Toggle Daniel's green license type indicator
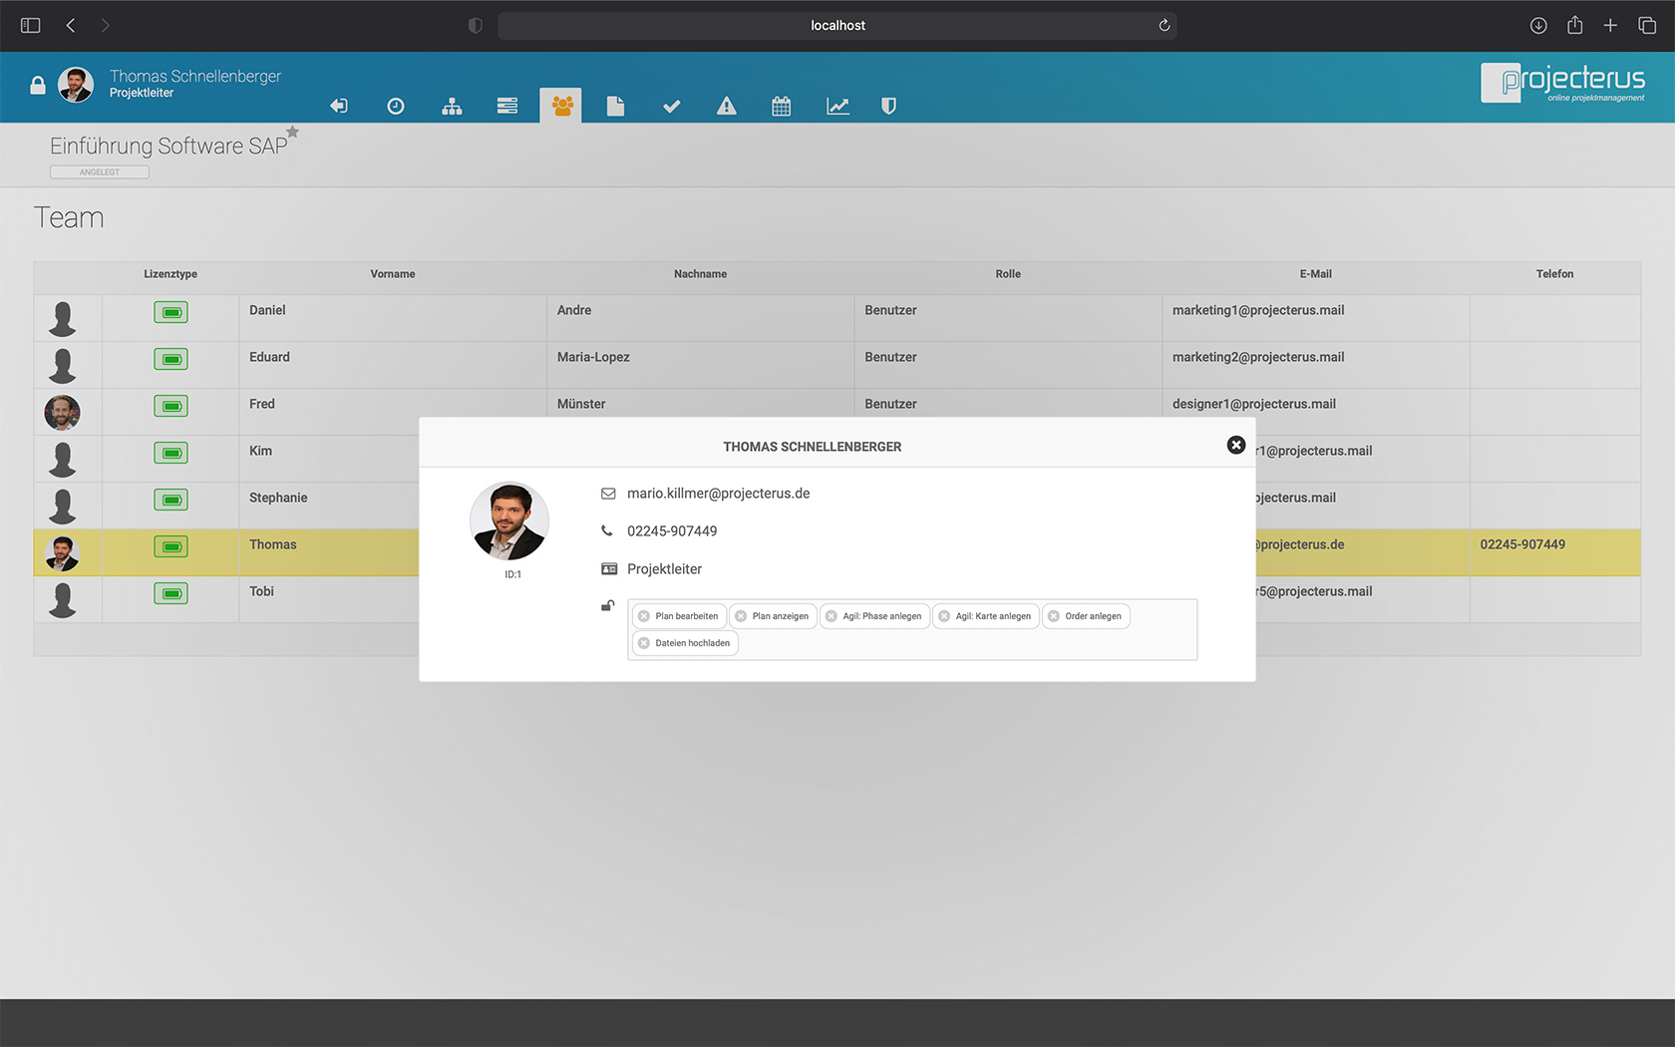Screen dimensions: 1675x1047 pyautogui.click(x=170, y=313)
